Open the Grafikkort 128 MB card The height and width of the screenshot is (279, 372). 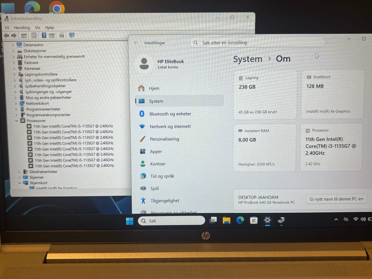pyautogui.click(x=332, y=94)
